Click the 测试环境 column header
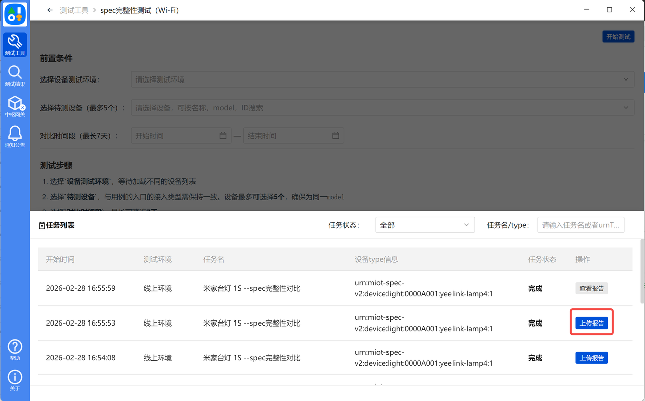 point(158,259)
